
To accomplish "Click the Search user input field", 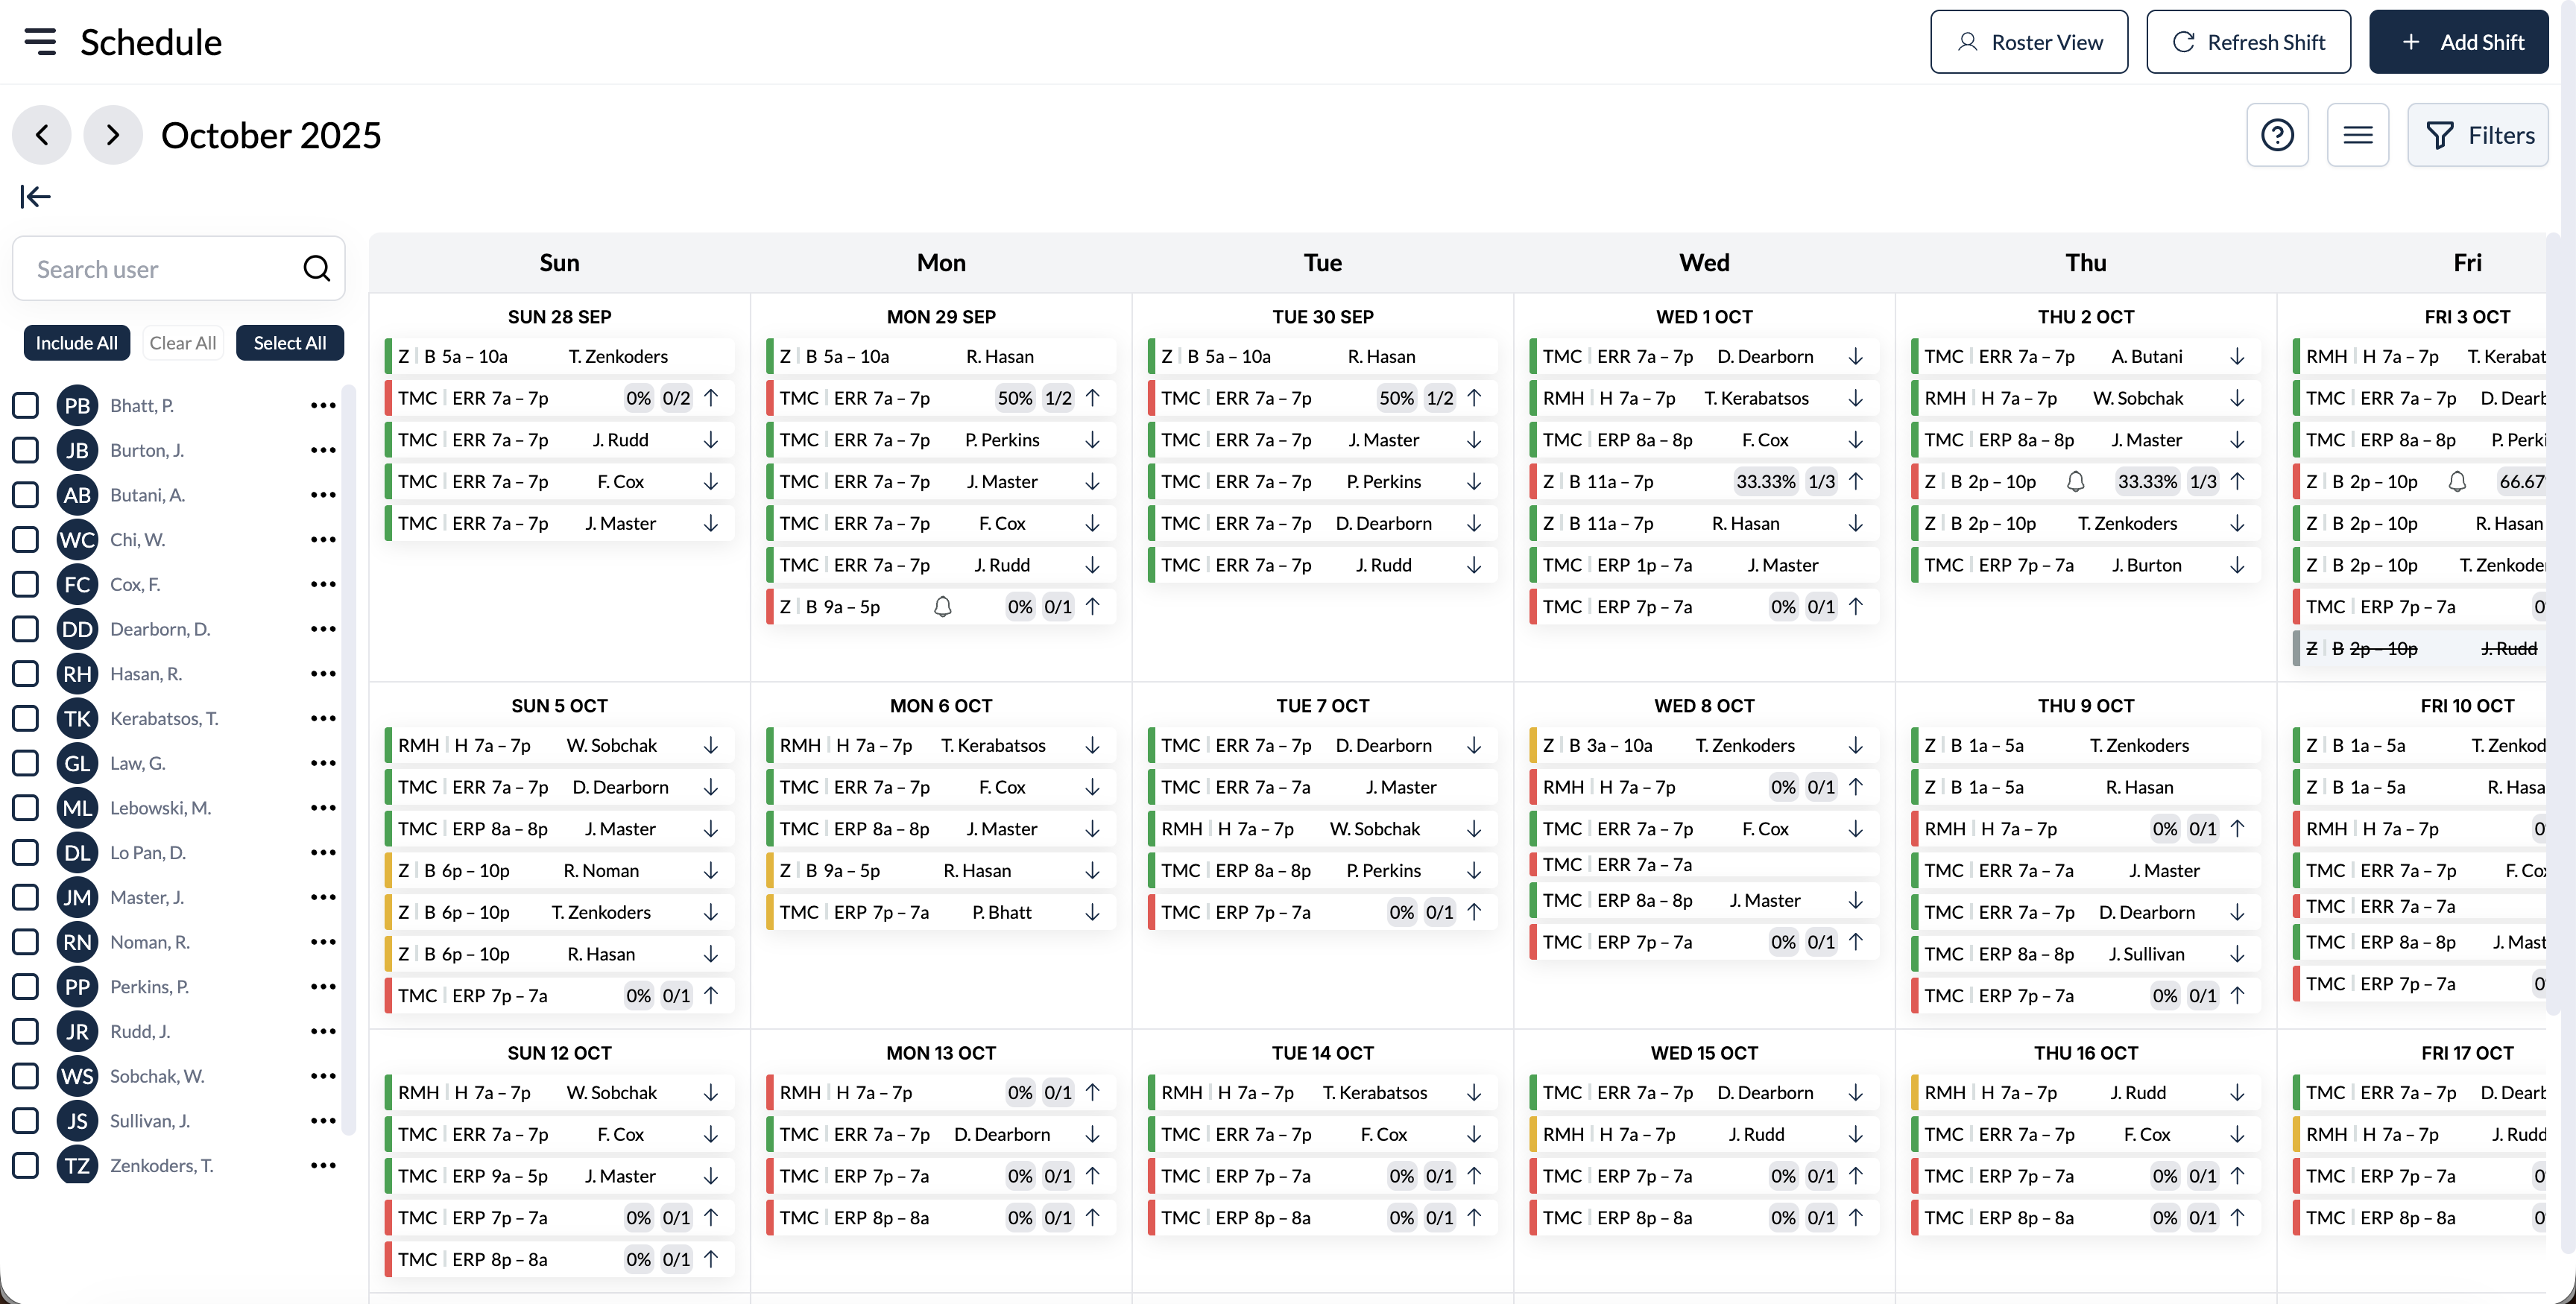I will point(160,268).
